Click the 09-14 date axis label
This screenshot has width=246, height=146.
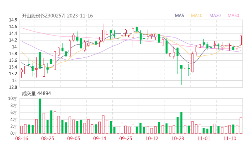point(100,138)
